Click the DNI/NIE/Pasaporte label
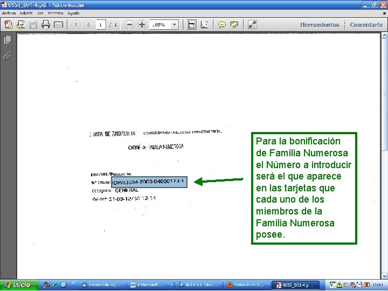Image resolution: width=388 pixels, height=291 pixels. coord(112,174)
